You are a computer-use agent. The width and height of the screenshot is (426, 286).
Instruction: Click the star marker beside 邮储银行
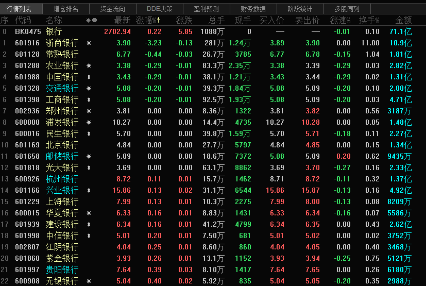pos(89,156)
